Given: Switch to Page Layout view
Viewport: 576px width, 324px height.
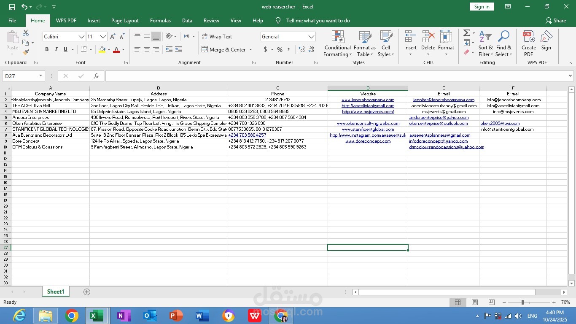Looking at the screenshot, I should click(x=475, y=302).
